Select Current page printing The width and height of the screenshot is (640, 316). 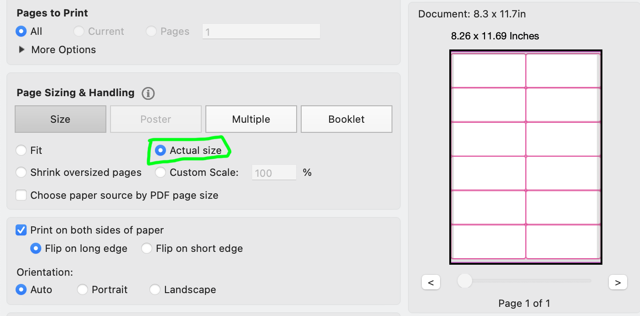78,31
